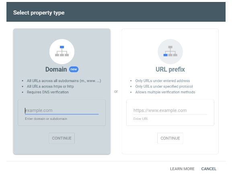Image resolution: width=232 pixels, height=175 pixels.
Task: Click 'Only URLs under specified protocol' text
Action: point(164,86)
